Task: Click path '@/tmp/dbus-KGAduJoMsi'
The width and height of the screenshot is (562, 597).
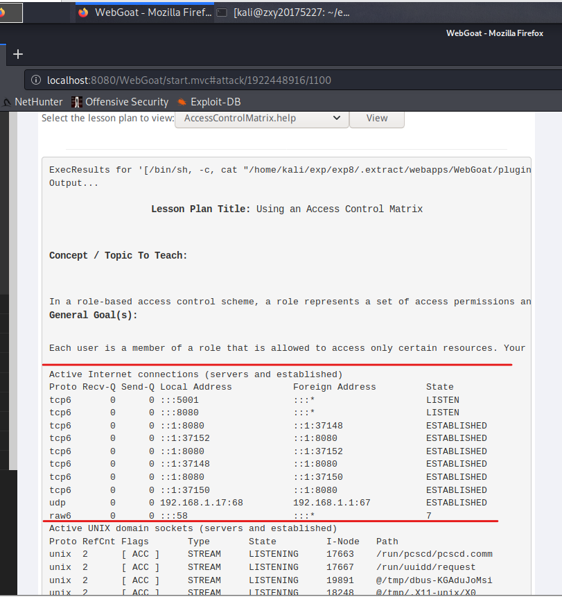Action: point(434,580)
